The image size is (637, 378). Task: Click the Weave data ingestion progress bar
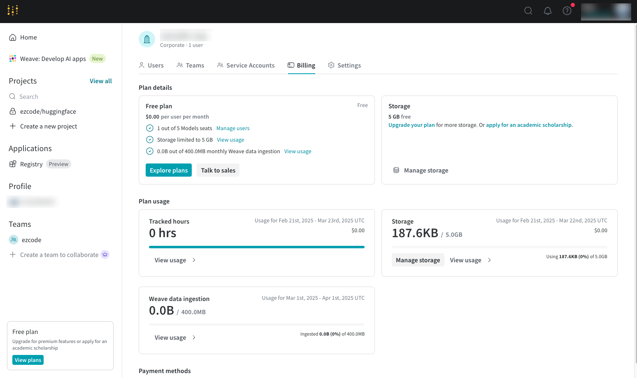click(x=257, y=324)
